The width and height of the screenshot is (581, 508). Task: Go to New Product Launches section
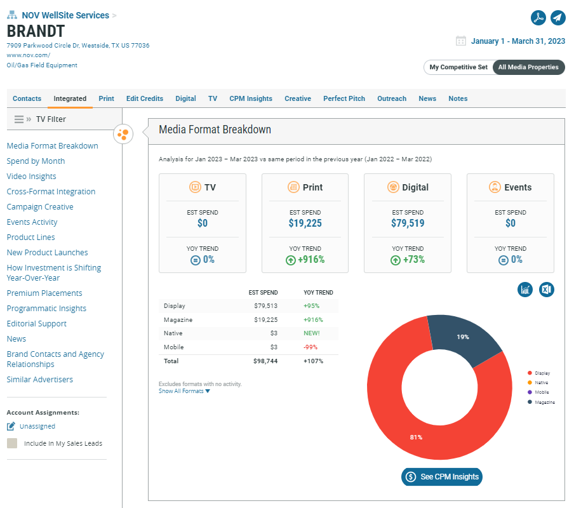pyautogui.click(x=48, y=252)
